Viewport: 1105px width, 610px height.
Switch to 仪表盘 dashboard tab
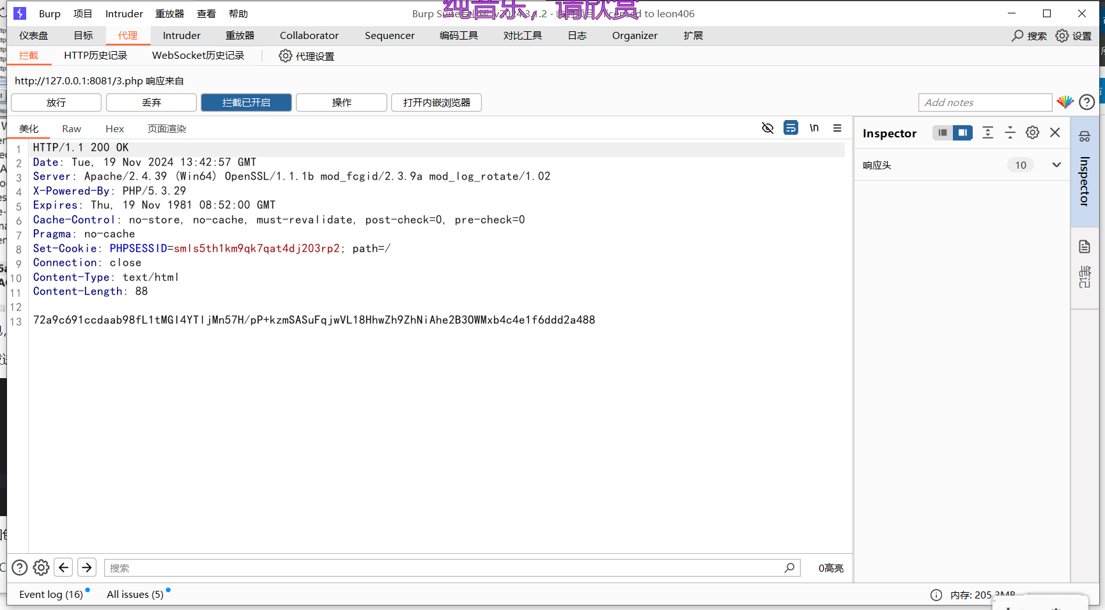tap(34, 36)
